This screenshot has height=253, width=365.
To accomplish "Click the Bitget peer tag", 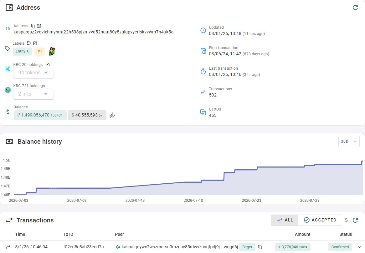I will (247, 247).
